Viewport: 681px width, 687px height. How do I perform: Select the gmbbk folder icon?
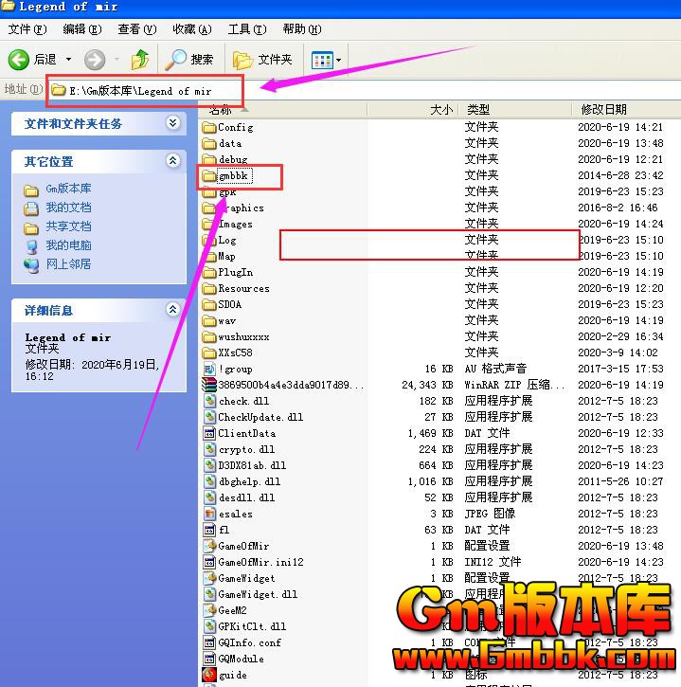click(209, 176)
